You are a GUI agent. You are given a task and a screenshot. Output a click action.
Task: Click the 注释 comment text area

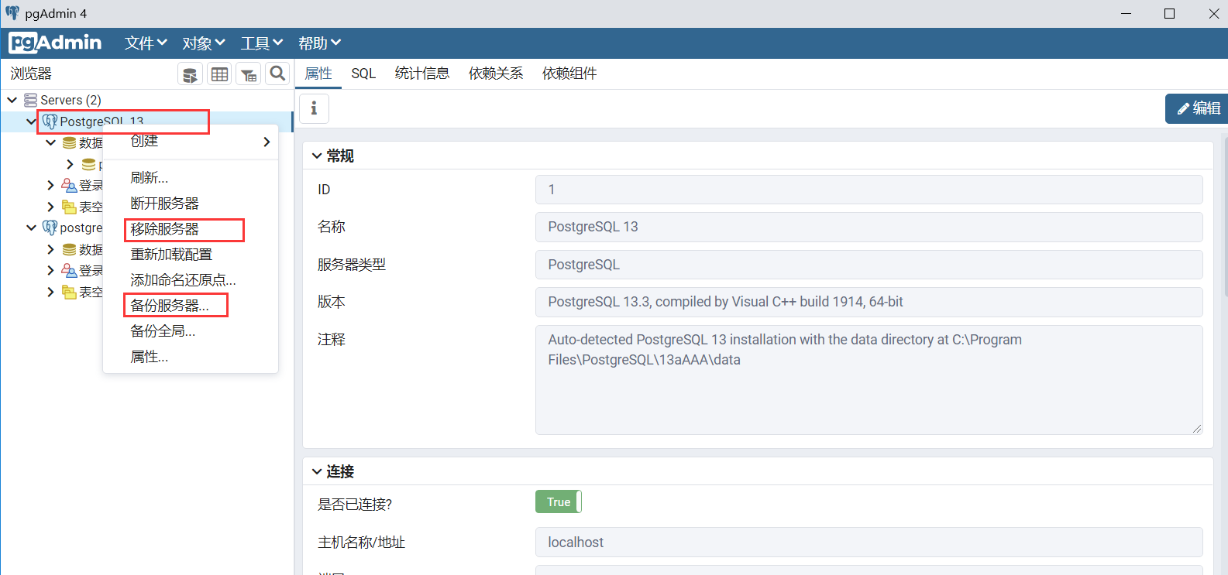coord(869,380)
